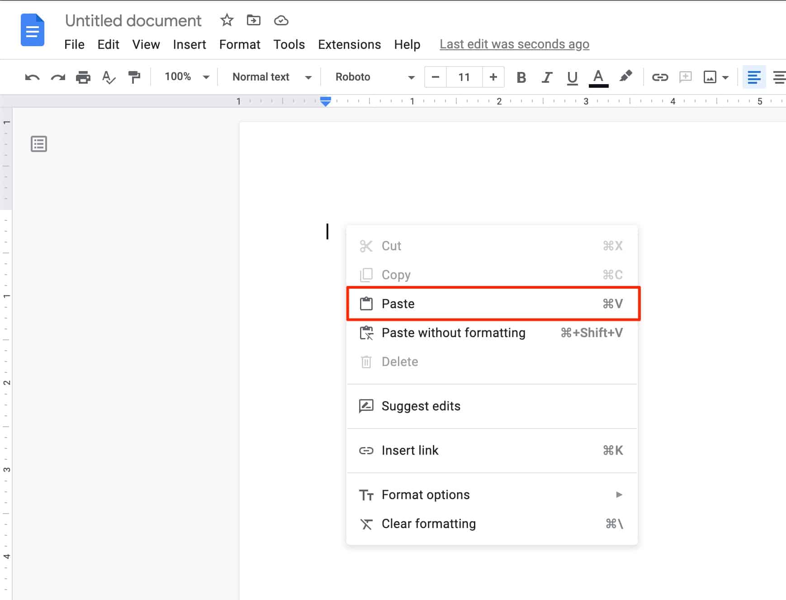Viewport: 786px width, 600px height.
Task: Open the View menu
Action: (x=146, y=44)
